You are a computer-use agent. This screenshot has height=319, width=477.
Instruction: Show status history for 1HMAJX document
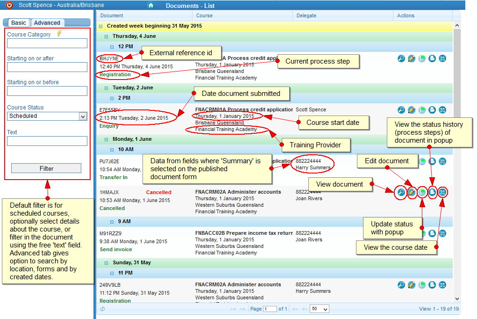tap(432, 192)
